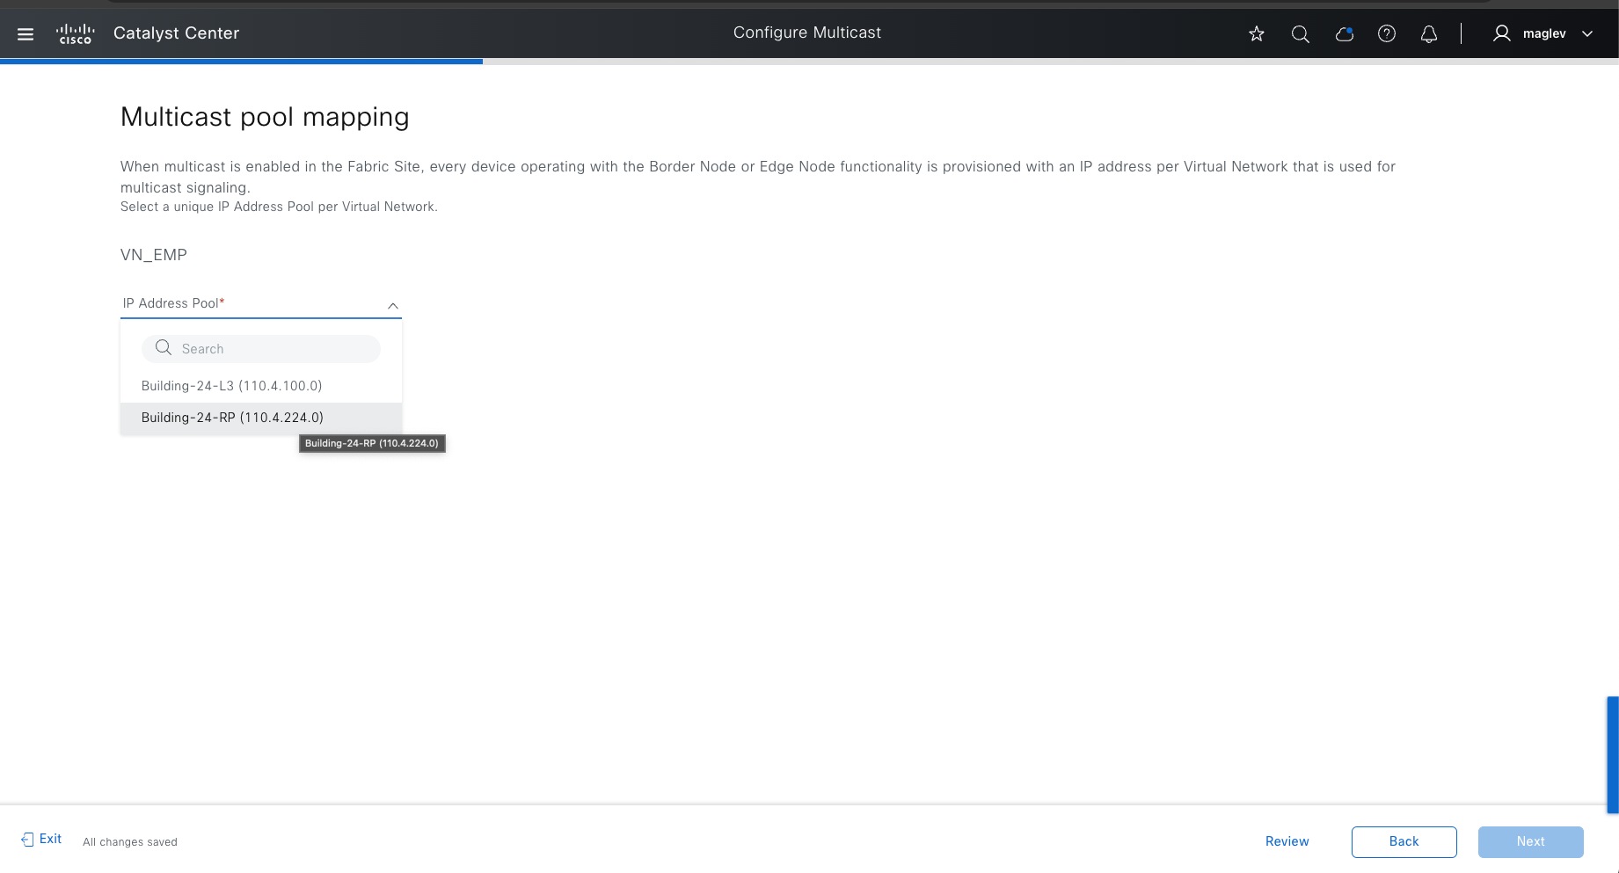Expand the maglev account dropdown chevron
The image size is (1619, 873).
tap(1587, 33)
